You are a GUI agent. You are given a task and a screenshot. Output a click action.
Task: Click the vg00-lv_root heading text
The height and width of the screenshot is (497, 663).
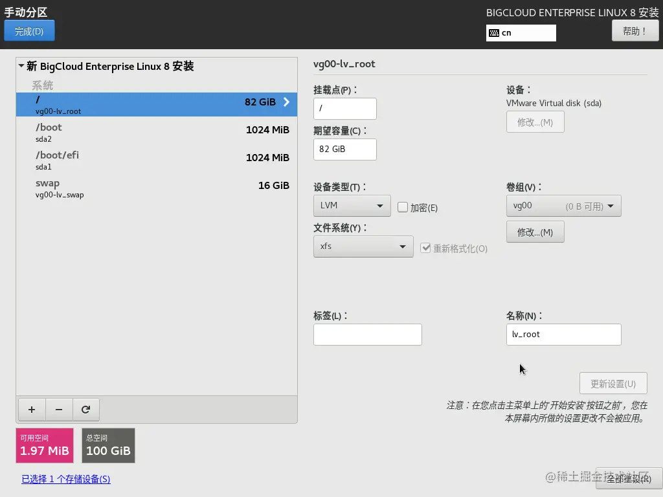point(344,64)
